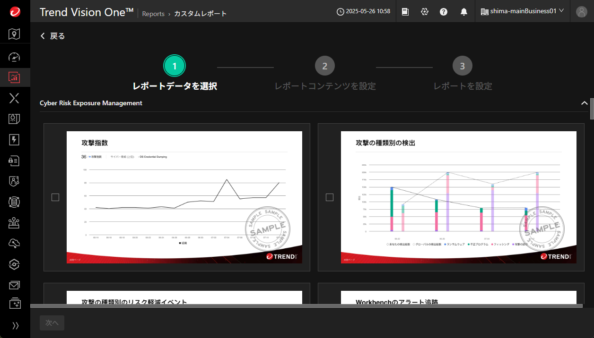The image size is (594, 338).
Task: Open shima-mainBusiness01 account dropdown
Action: tap(523, 11)
